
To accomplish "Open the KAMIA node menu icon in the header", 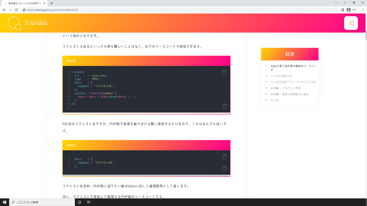I will pyautogui.click(x=351, y=23).
